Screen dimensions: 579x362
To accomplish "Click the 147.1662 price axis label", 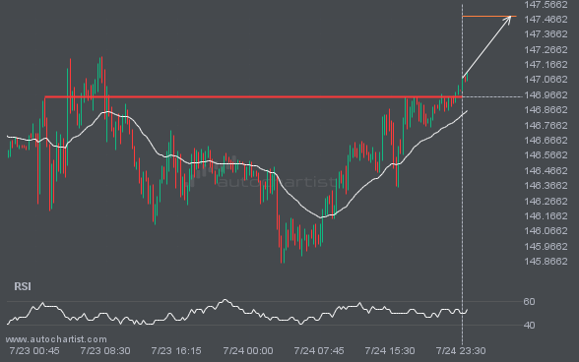I will [x=546, y=65].
